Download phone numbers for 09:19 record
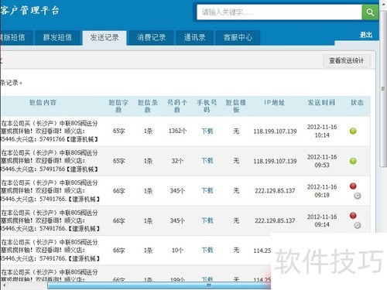The height and width of the screenshot is (290, 387). [207, 191]
